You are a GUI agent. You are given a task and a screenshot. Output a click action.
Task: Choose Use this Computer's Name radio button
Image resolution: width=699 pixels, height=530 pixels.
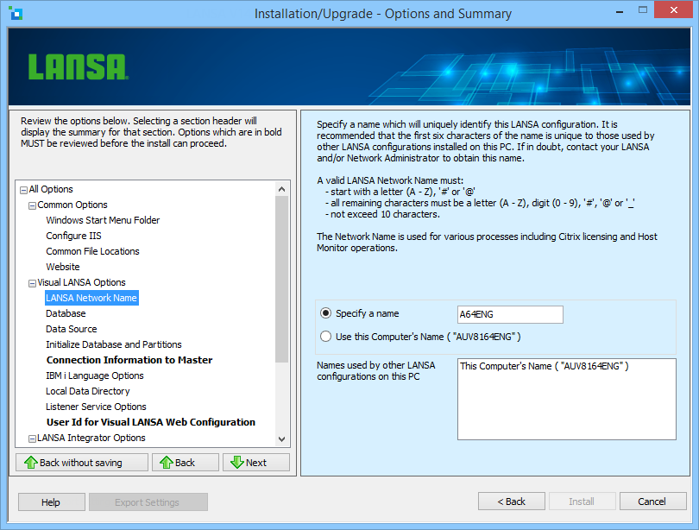tap(326, 336)
